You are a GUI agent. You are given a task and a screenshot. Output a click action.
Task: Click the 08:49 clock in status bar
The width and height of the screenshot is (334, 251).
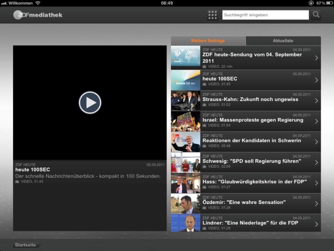(x=167, y=3)
